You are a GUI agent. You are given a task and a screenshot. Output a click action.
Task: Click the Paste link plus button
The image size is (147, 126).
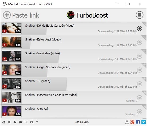pos(7,15)
